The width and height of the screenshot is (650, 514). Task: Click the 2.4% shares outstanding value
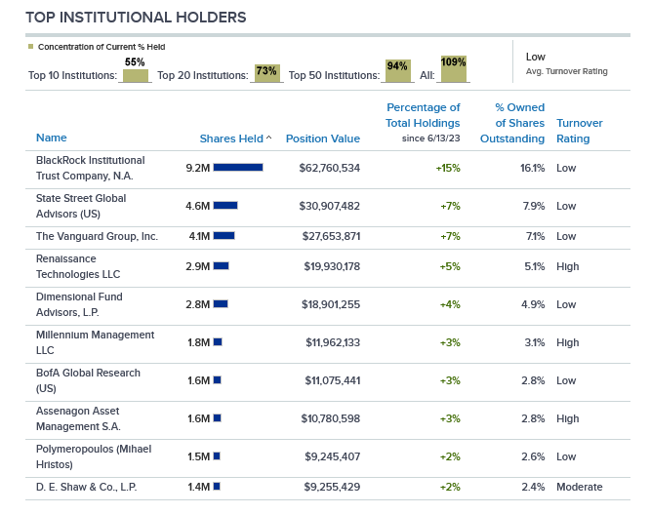pyautogui.click(x=533, y=487)
